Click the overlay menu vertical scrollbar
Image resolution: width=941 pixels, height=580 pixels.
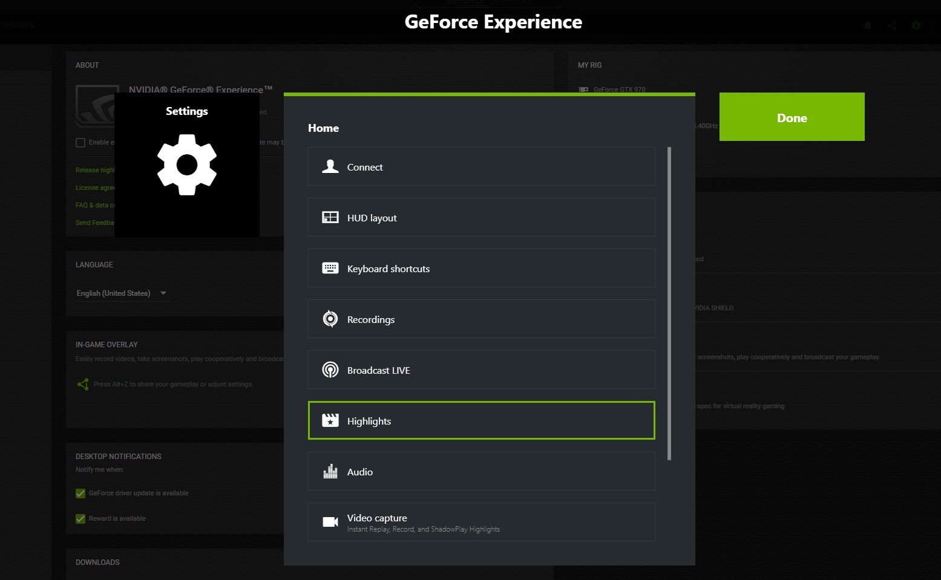(x=669, y=302)
